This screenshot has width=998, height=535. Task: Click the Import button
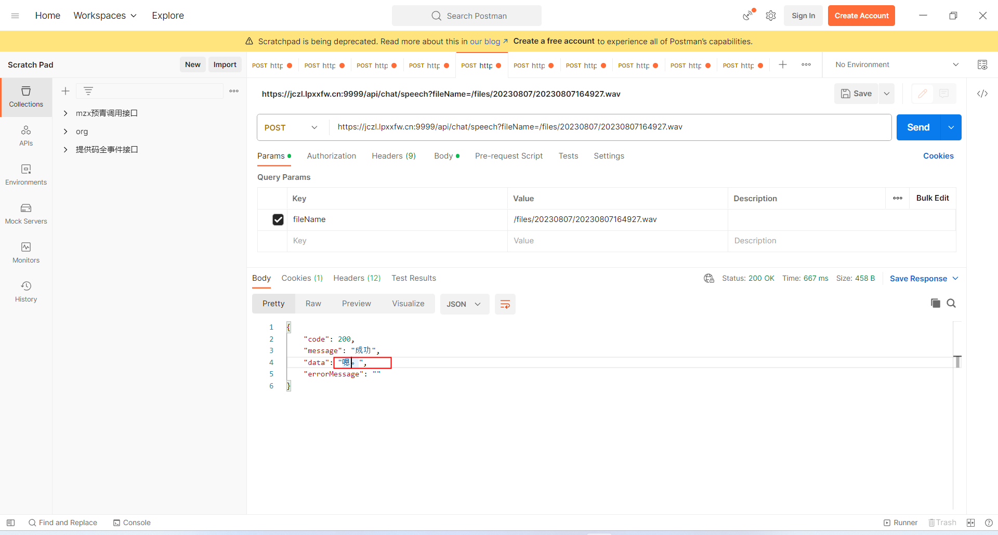click(225, 64)
